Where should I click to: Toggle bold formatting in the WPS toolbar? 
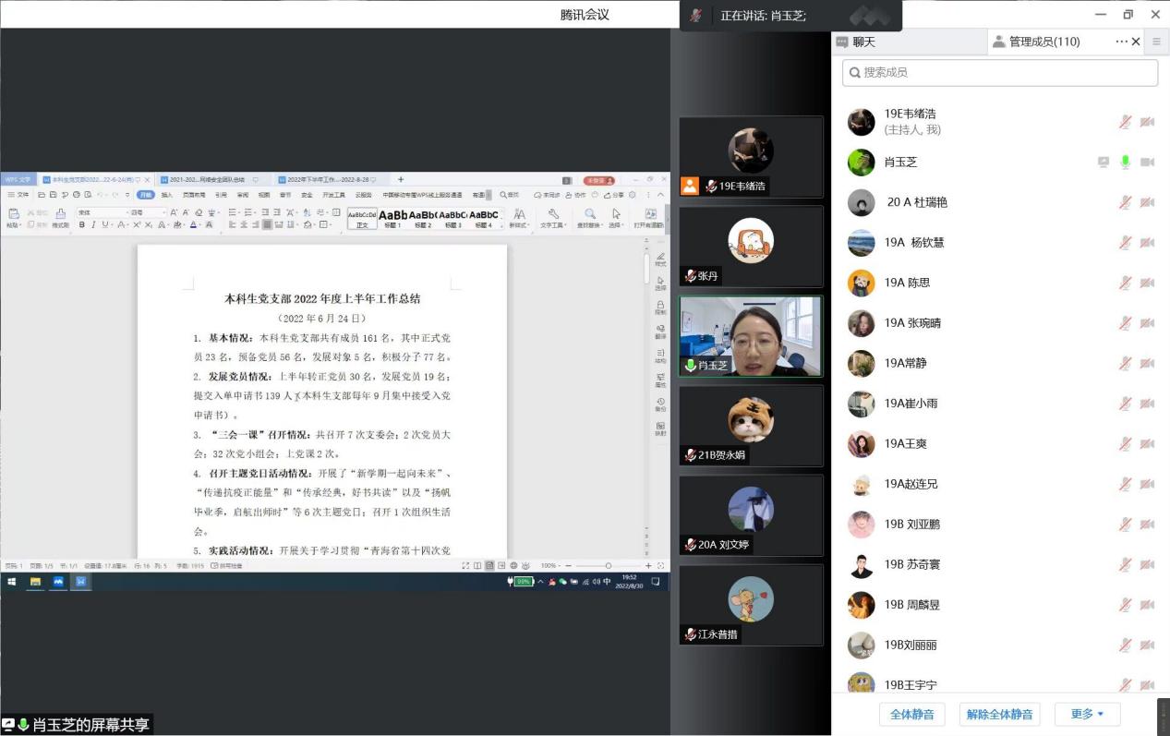[83, 224]
